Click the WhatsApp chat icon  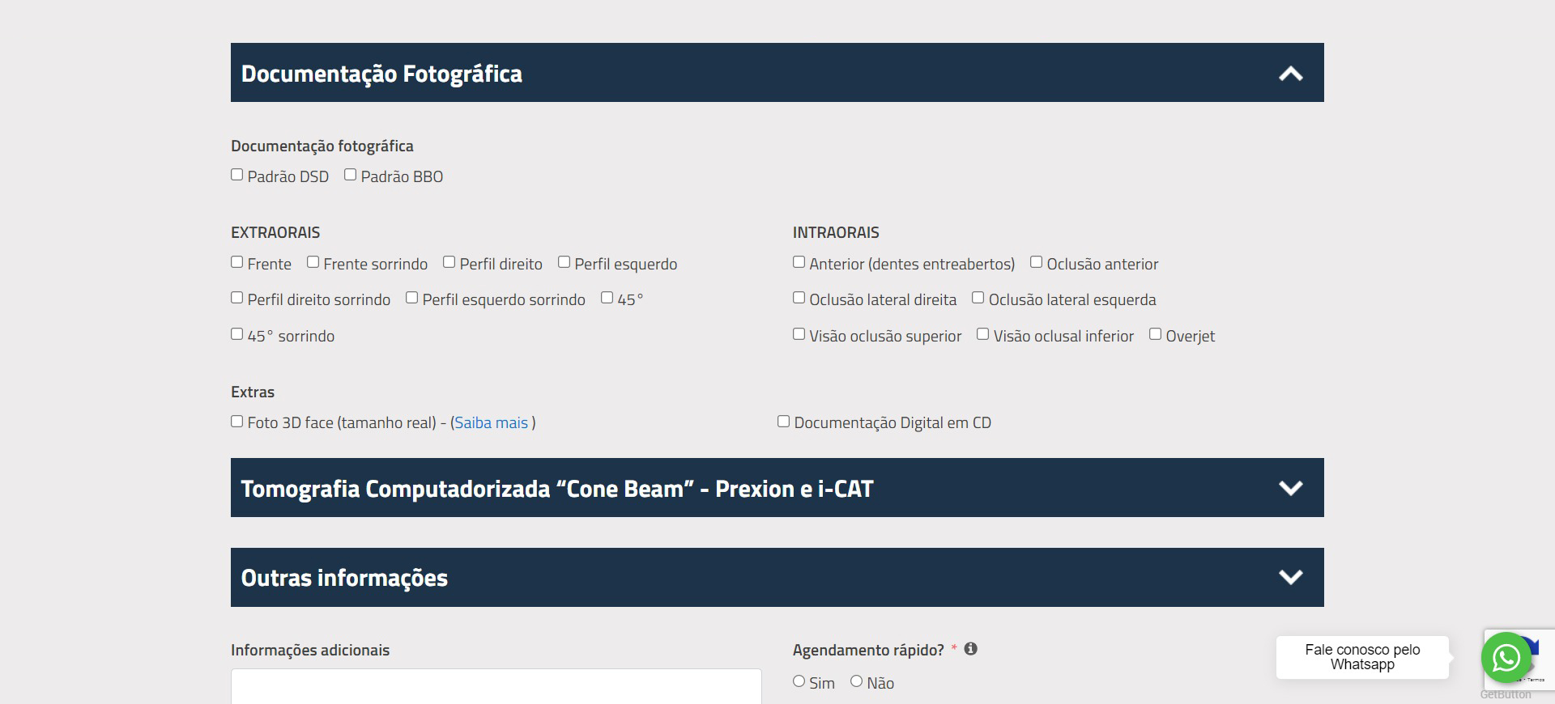pyautogui.click(x=1506, y=658)
